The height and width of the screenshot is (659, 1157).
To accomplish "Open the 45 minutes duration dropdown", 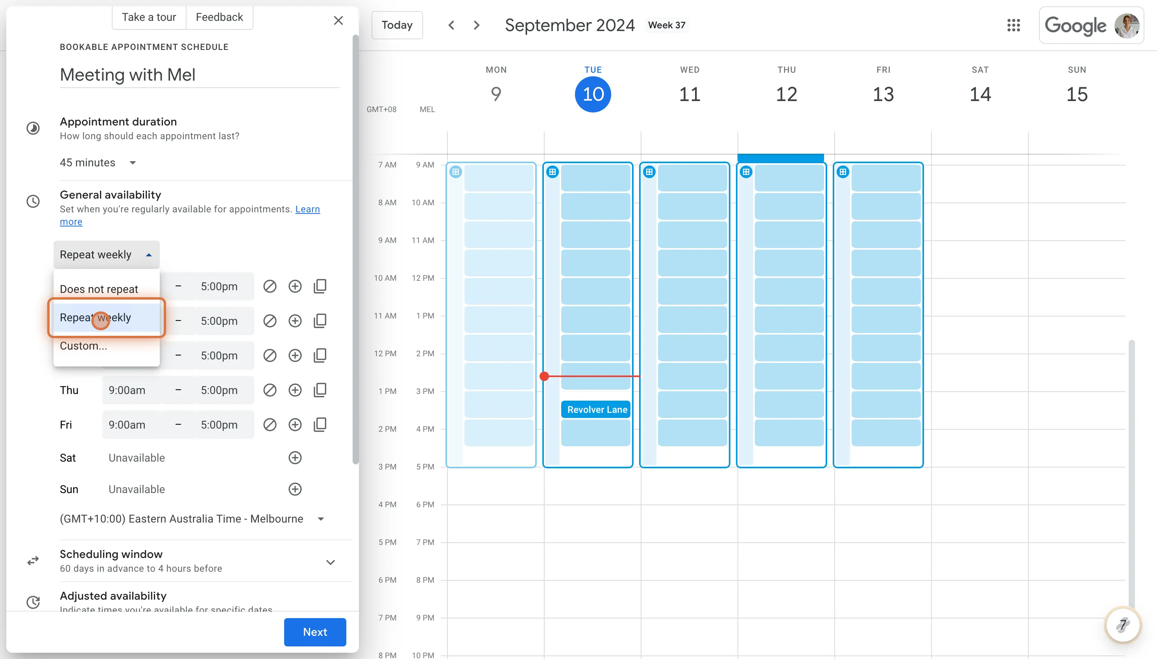I will (98, 162).
